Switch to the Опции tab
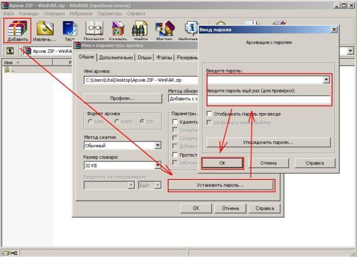Image resolution: width=357 pixels, height=257 pixels. tap(145, 58)
